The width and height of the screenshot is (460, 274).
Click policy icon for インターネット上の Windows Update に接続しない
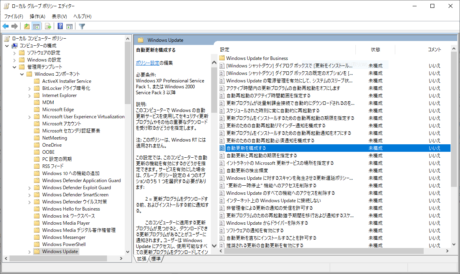(x=222, y=200)
